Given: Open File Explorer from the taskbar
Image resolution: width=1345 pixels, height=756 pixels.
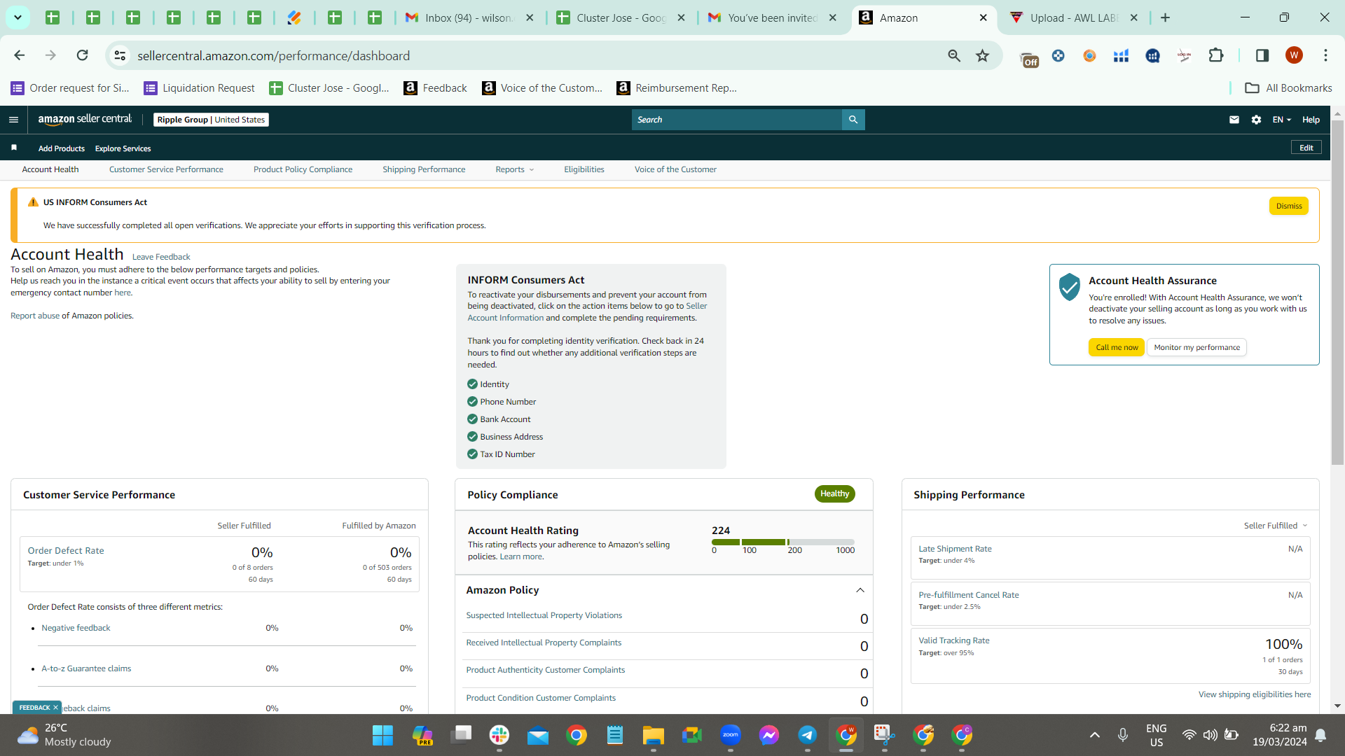Looking at the screenshot, I should pos(653,736).
